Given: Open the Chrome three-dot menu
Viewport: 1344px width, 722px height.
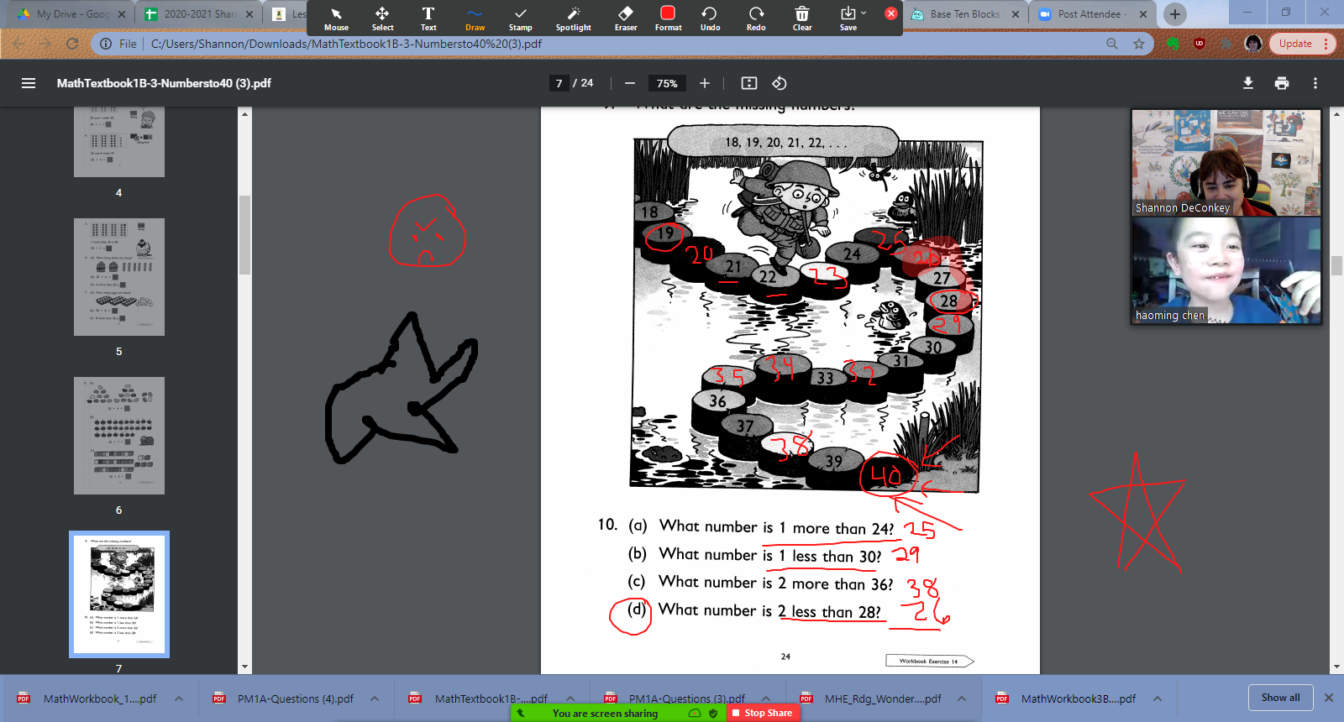Looking at the screenshot, I should [x=1326, y=44].
